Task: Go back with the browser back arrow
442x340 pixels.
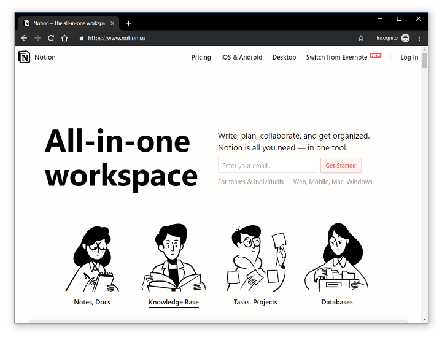Action: pyautogui.click(x=24, y=38)
